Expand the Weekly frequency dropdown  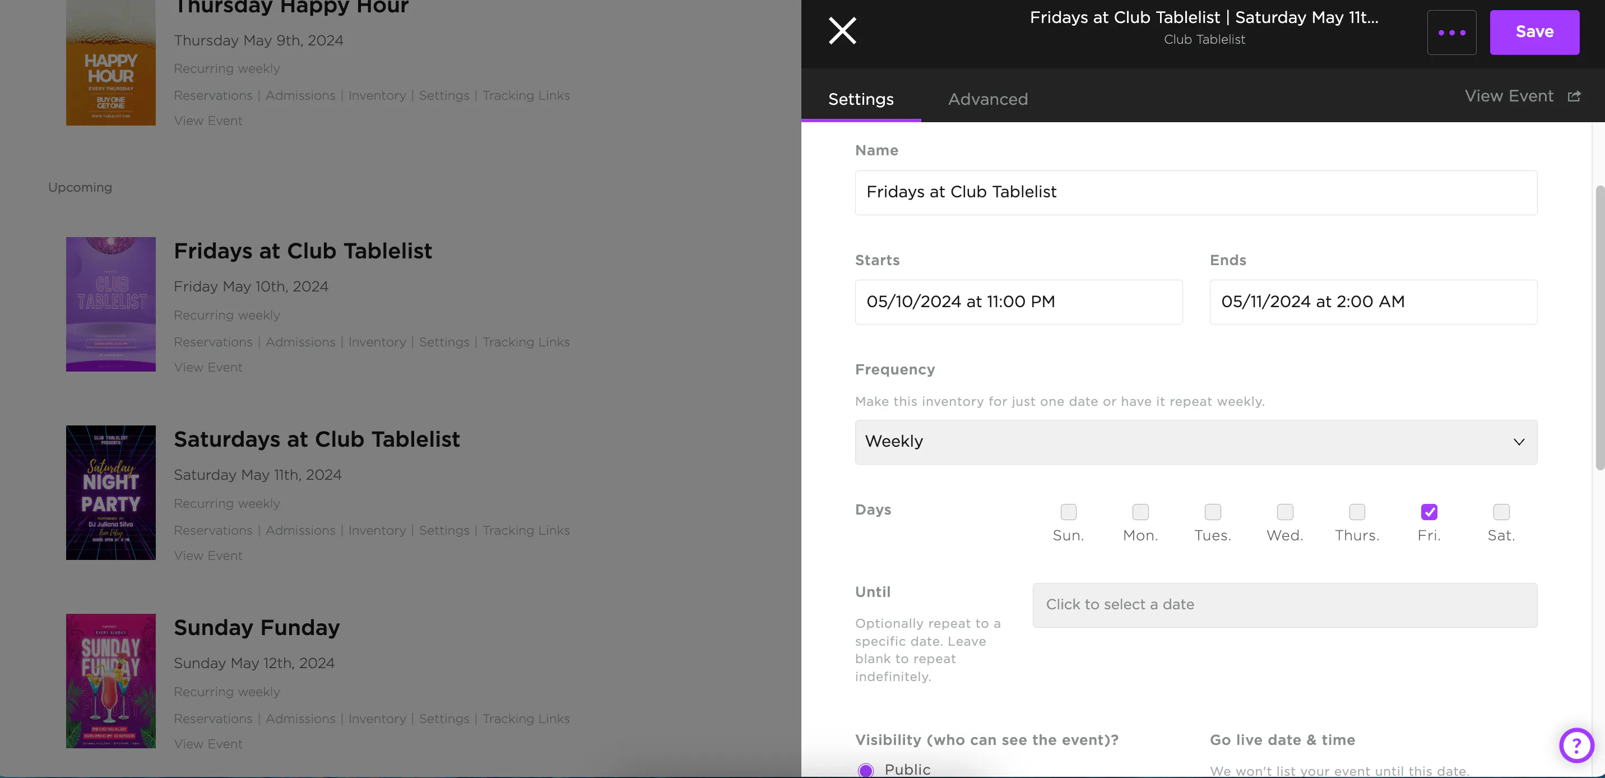[x=1196, y=442]
